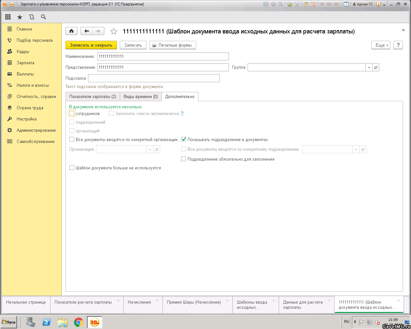This screenshot has width=411, height=329.
Task: Select the Дополнительно tab
Action: [180, 96]
